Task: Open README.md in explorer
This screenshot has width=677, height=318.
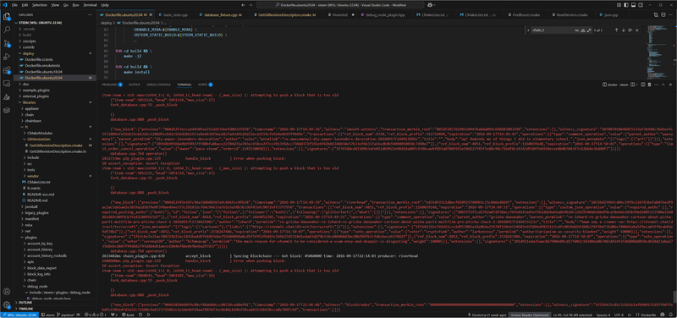Action: [54, 200]
